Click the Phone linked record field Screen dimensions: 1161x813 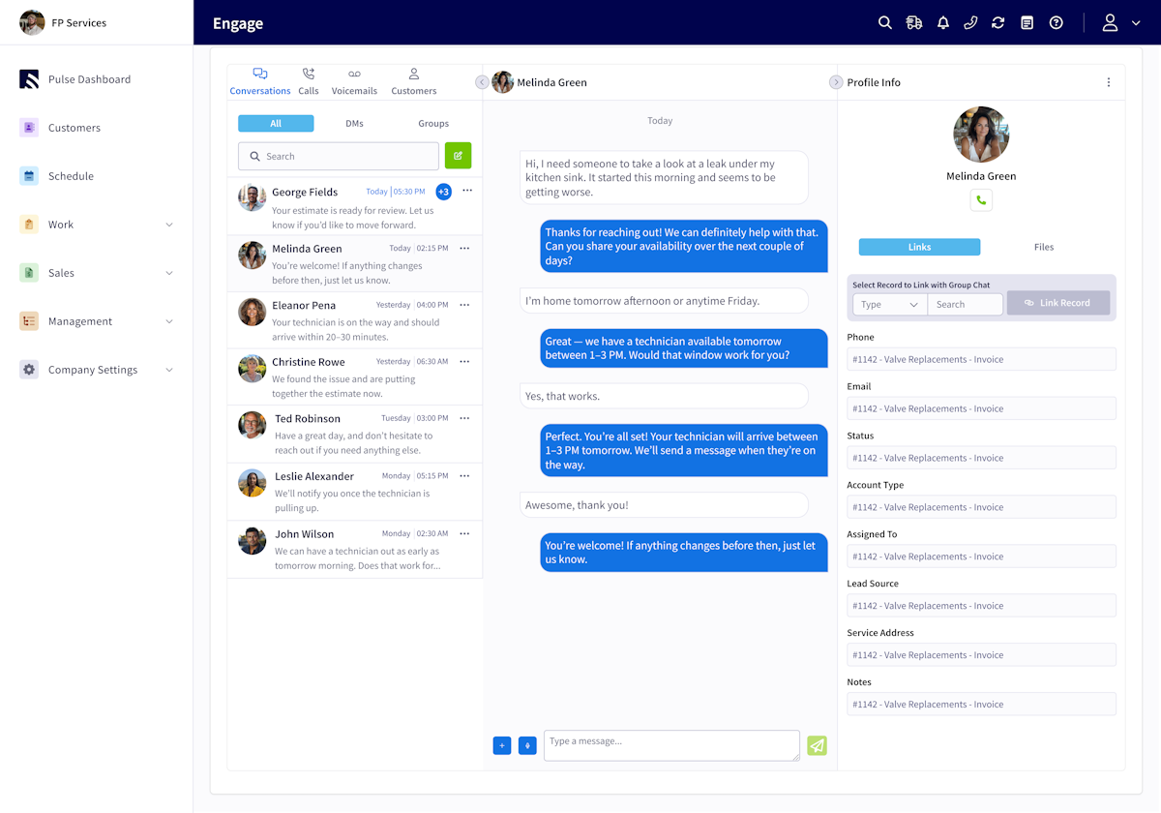(x=981, y=359)
